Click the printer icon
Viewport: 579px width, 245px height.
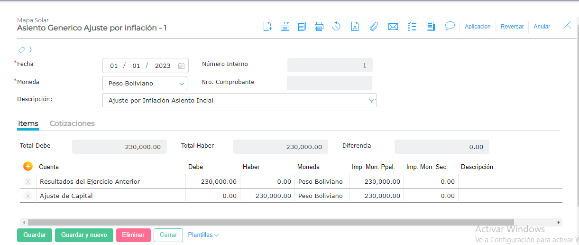tap(319, 27)
